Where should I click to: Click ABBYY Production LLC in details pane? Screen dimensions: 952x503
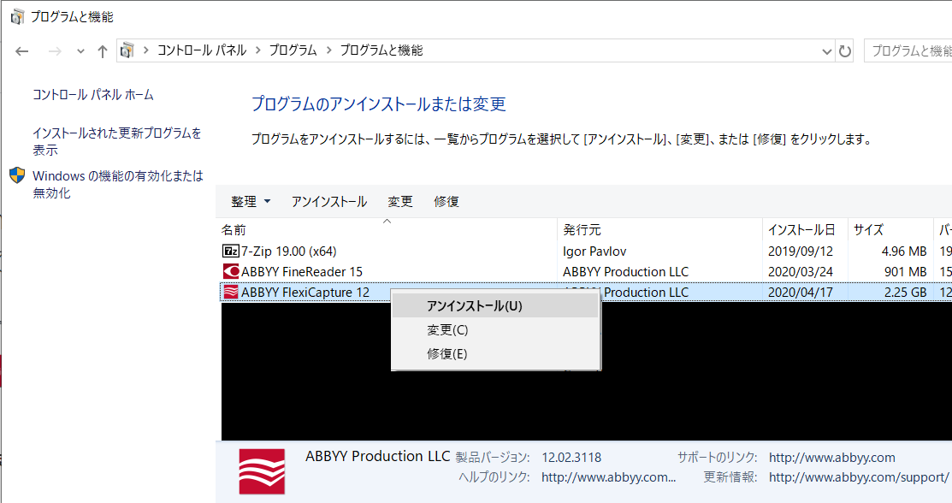(378, 456)
